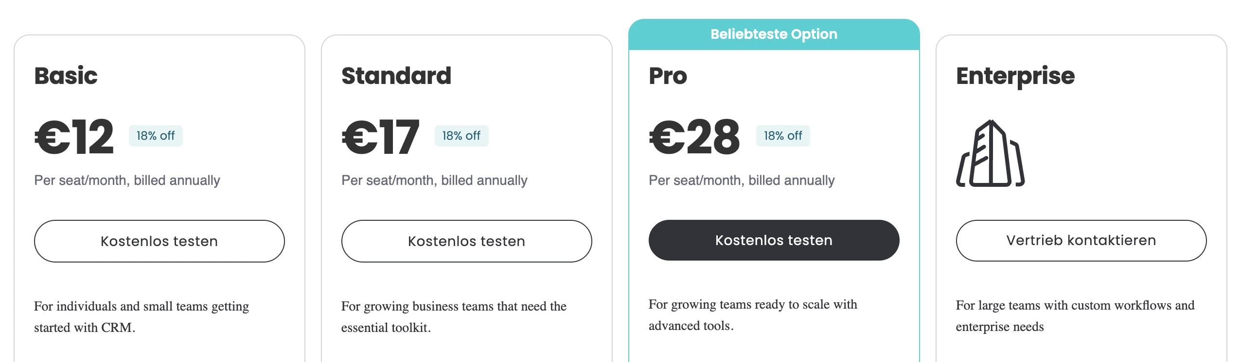Click the €12 price on Basic
The width and height of the screenshot is (1241, 362).
(x=74, y=137)
